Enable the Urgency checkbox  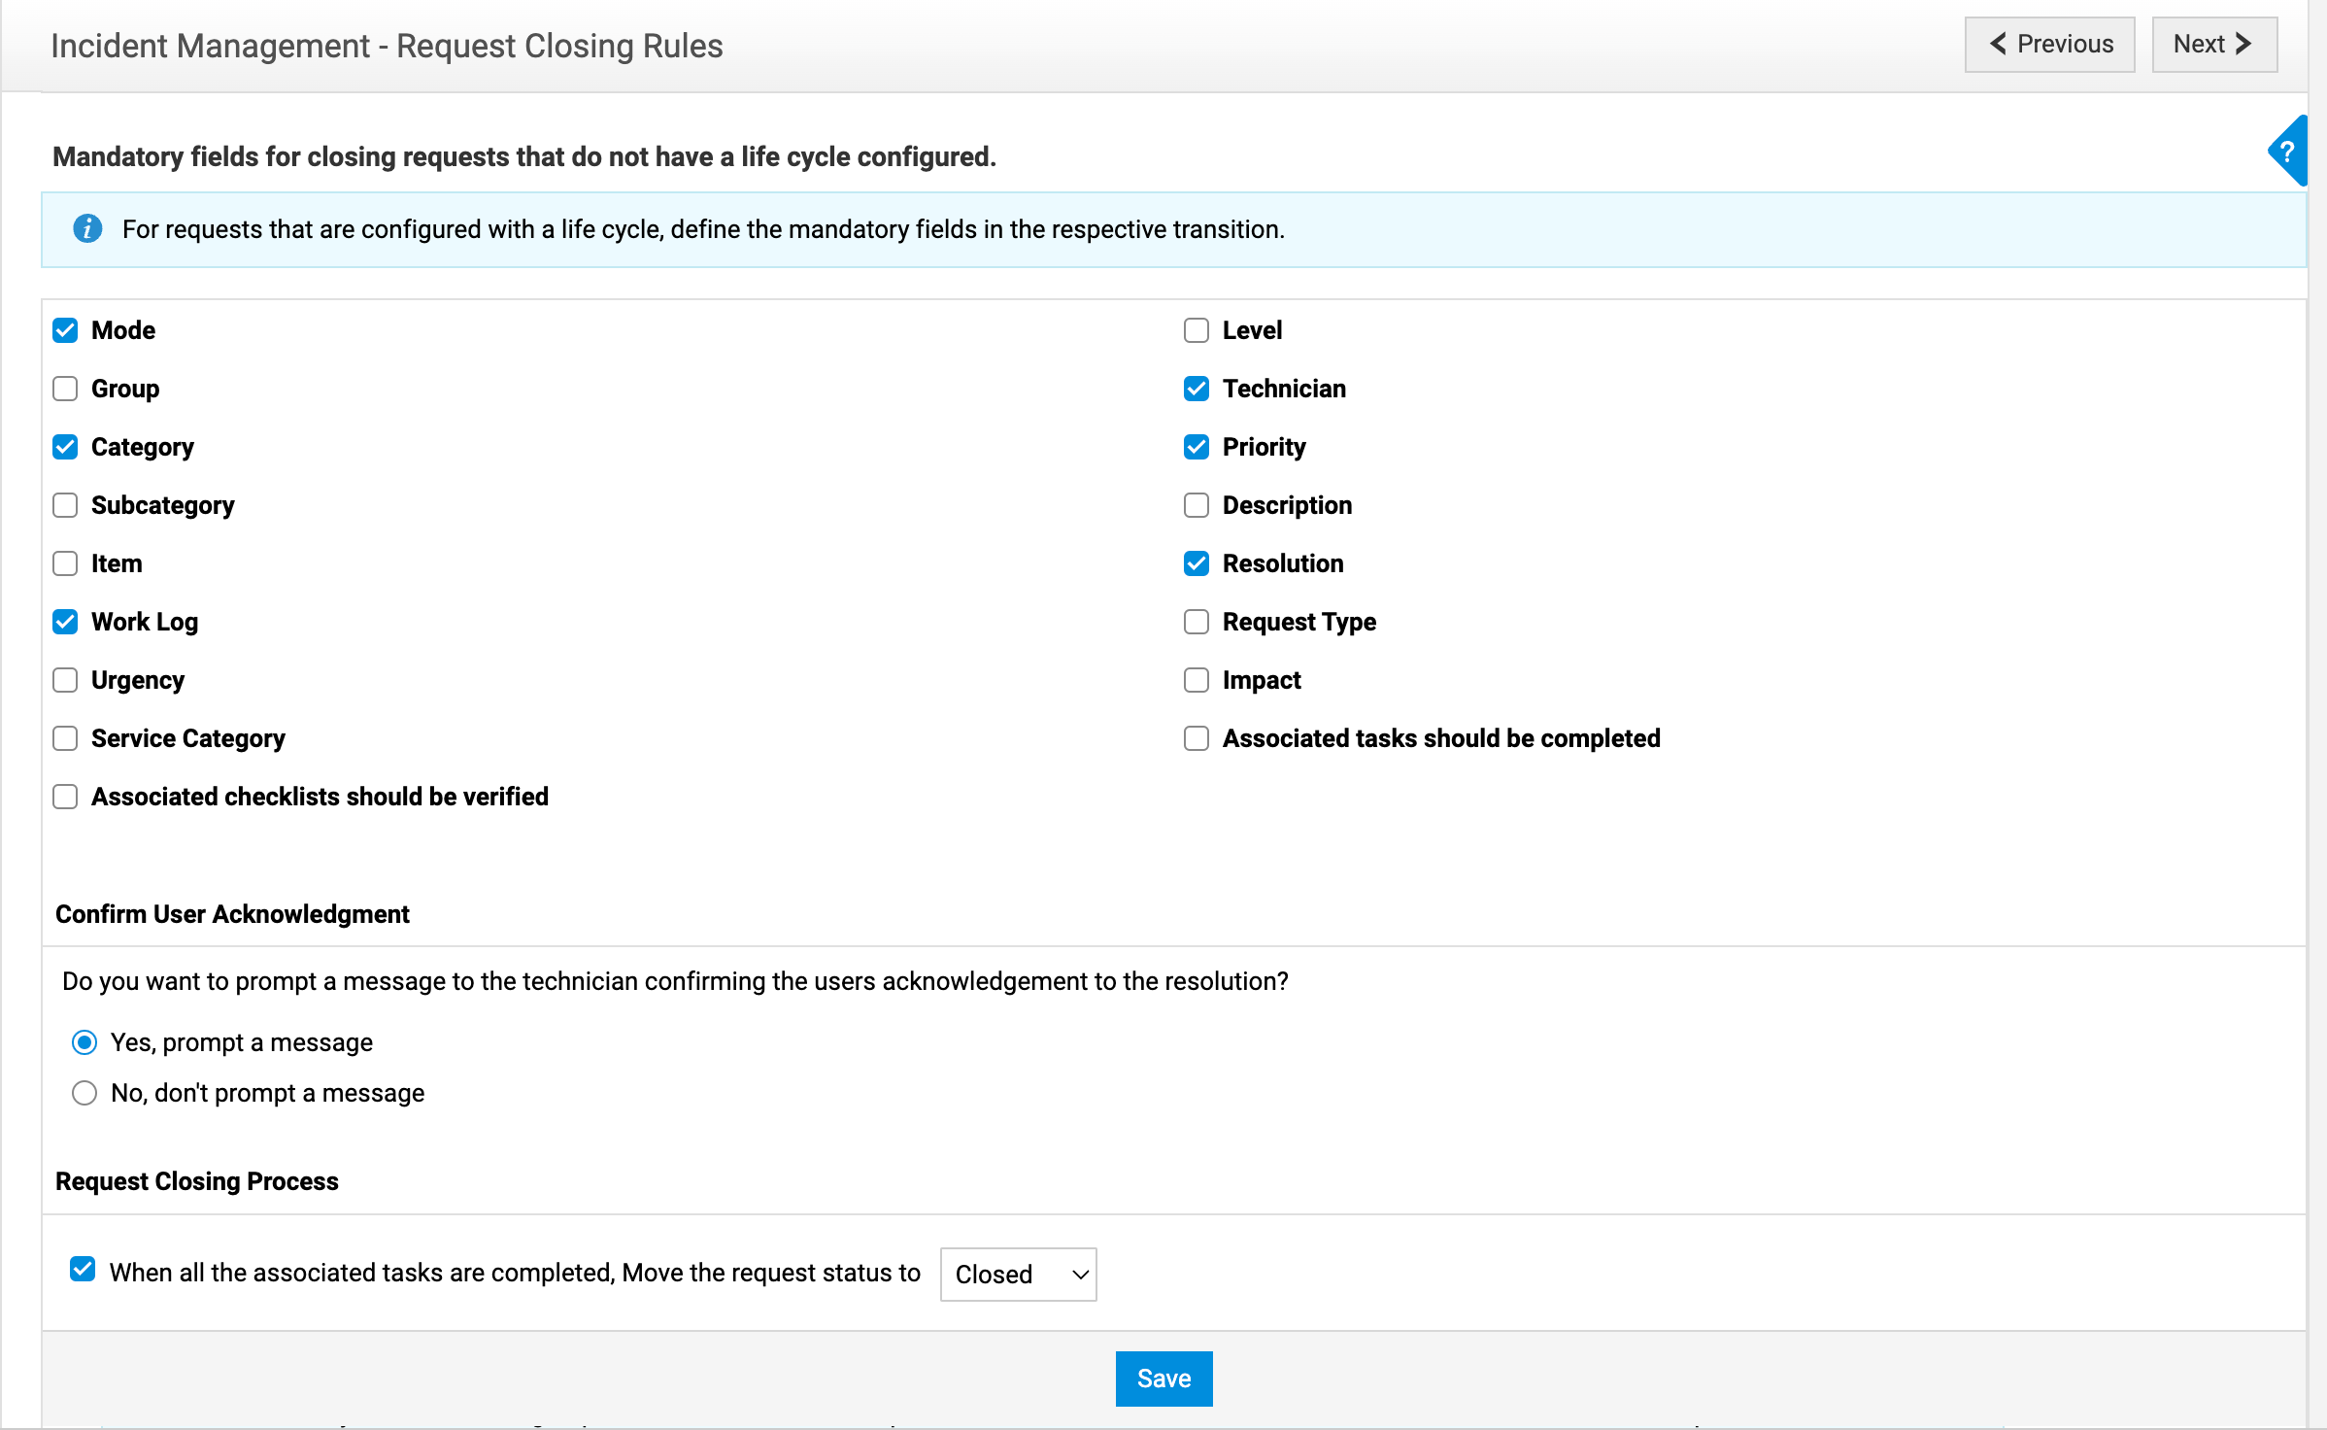(65, 680)
